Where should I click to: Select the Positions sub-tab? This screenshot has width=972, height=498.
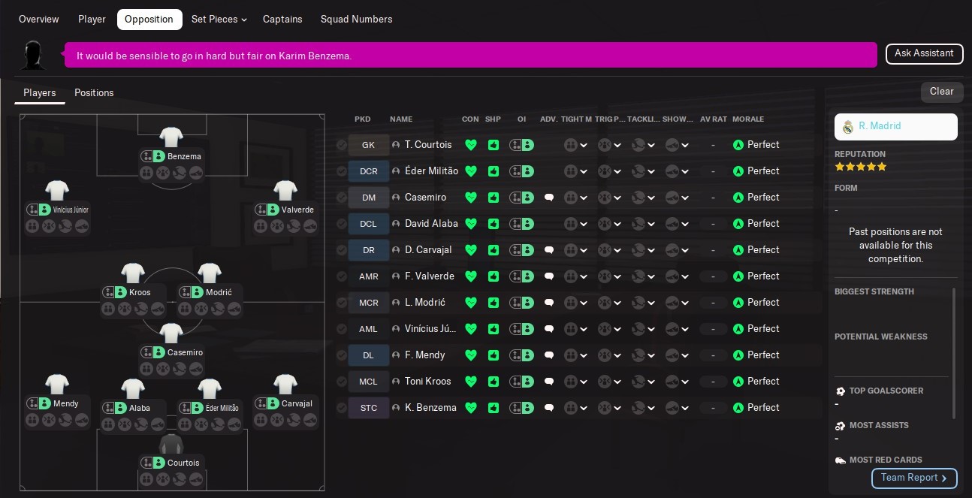tap(94, 93)
